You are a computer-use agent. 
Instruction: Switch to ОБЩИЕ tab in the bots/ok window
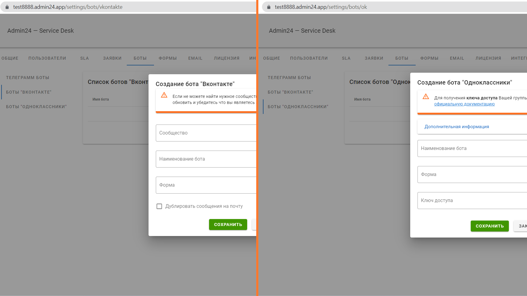272,58
